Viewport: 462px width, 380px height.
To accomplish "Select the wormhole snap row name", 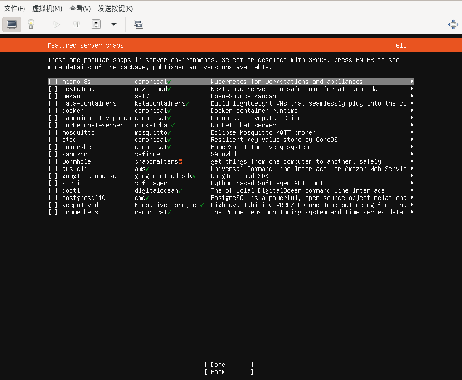I will click(76, 161).
